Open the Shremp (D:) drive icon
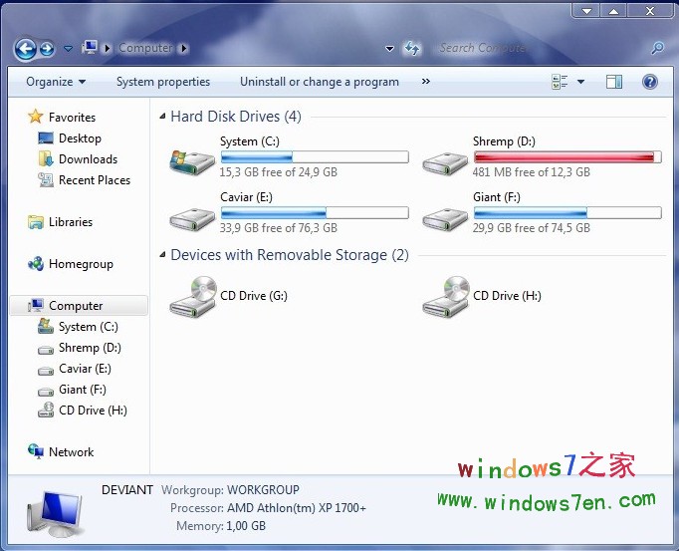The width and height of the screenshot is (679, 551). 444,160
